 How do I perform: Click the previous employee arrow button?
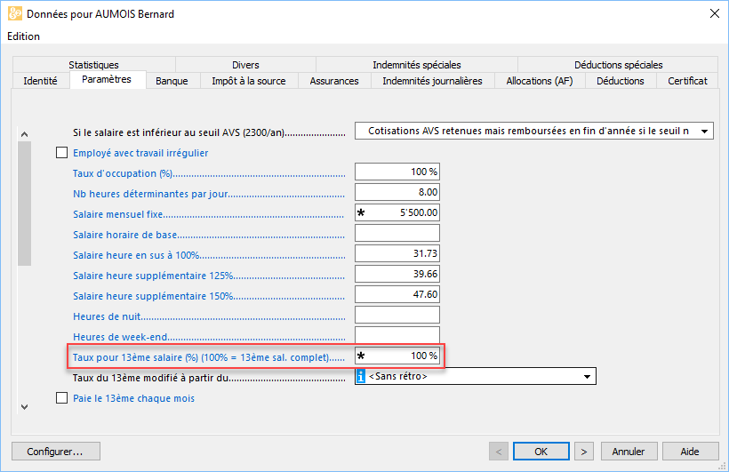(x=498, y=451)
